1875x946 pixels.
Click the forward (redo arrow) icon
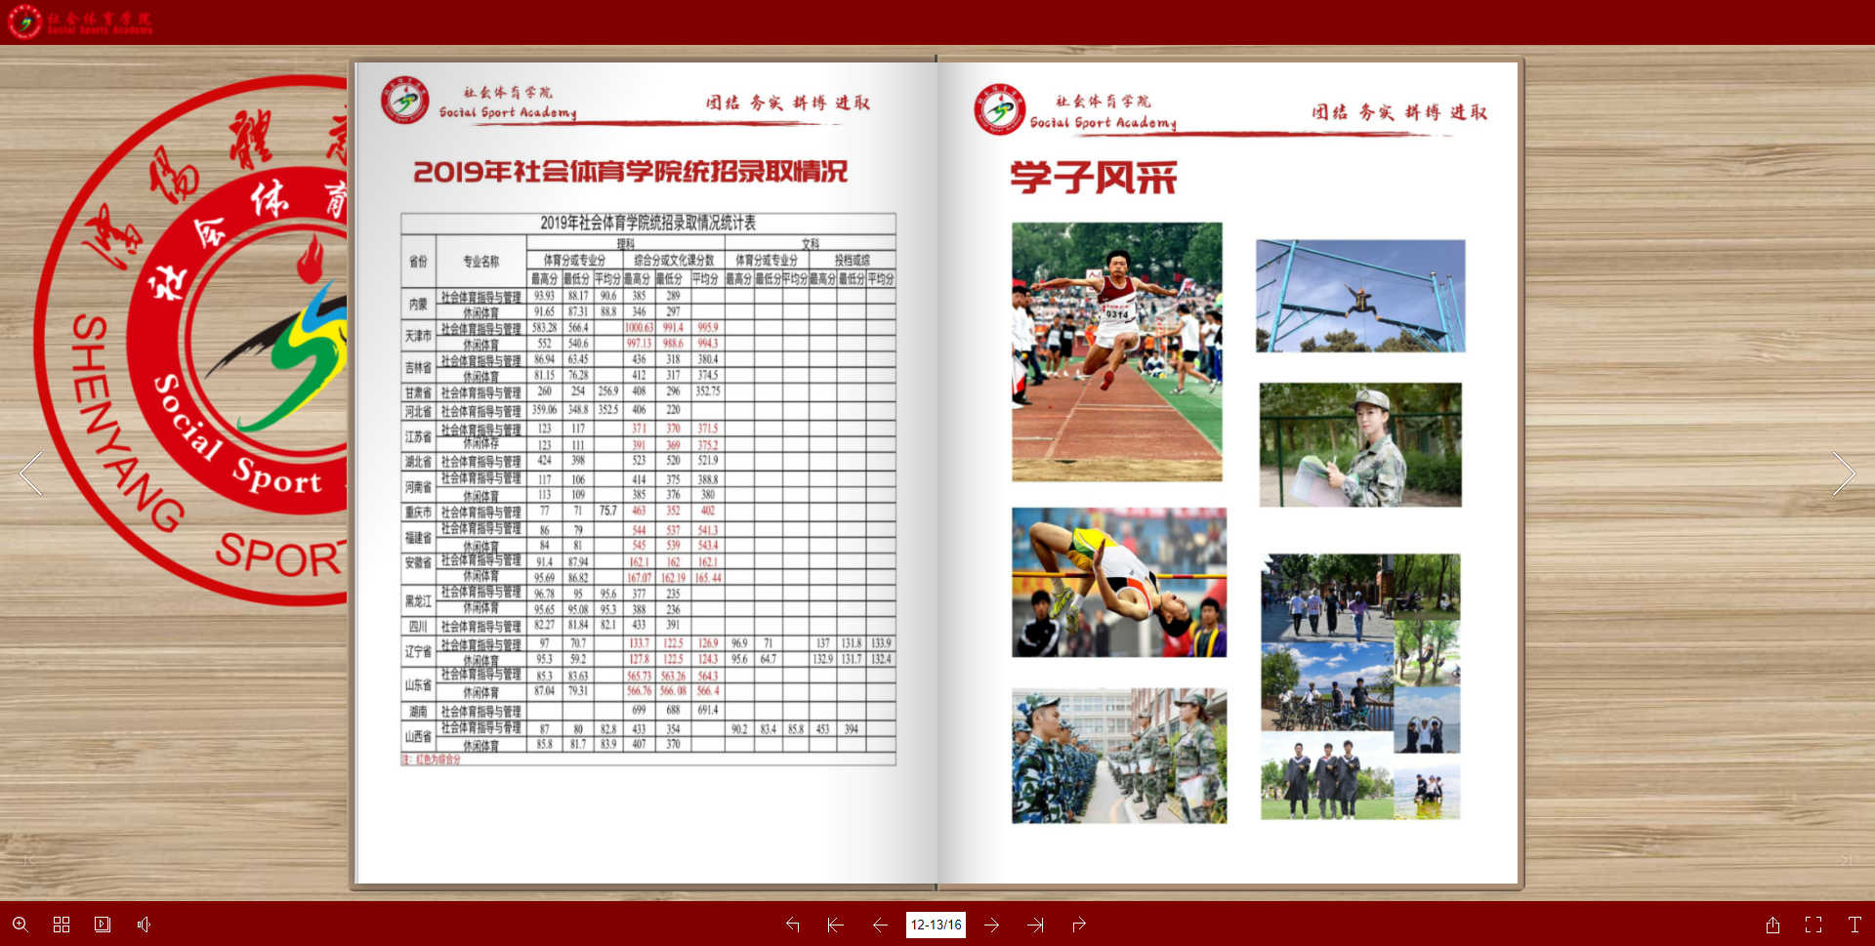pos(1079,925)
